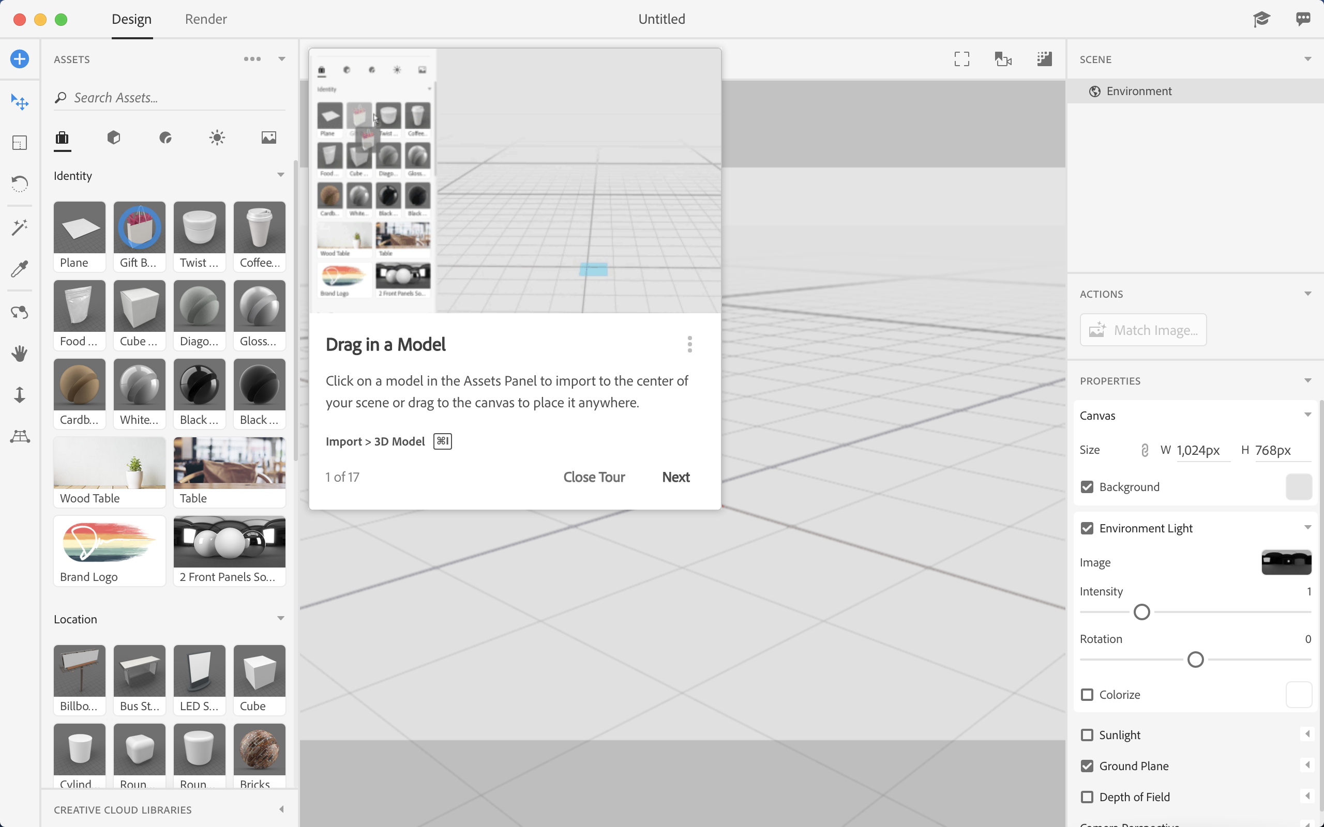This screenshot has height=827, width=1324.
Task: Click the Environment Light Intensity slider handle
Action: tap(1142, 612)
